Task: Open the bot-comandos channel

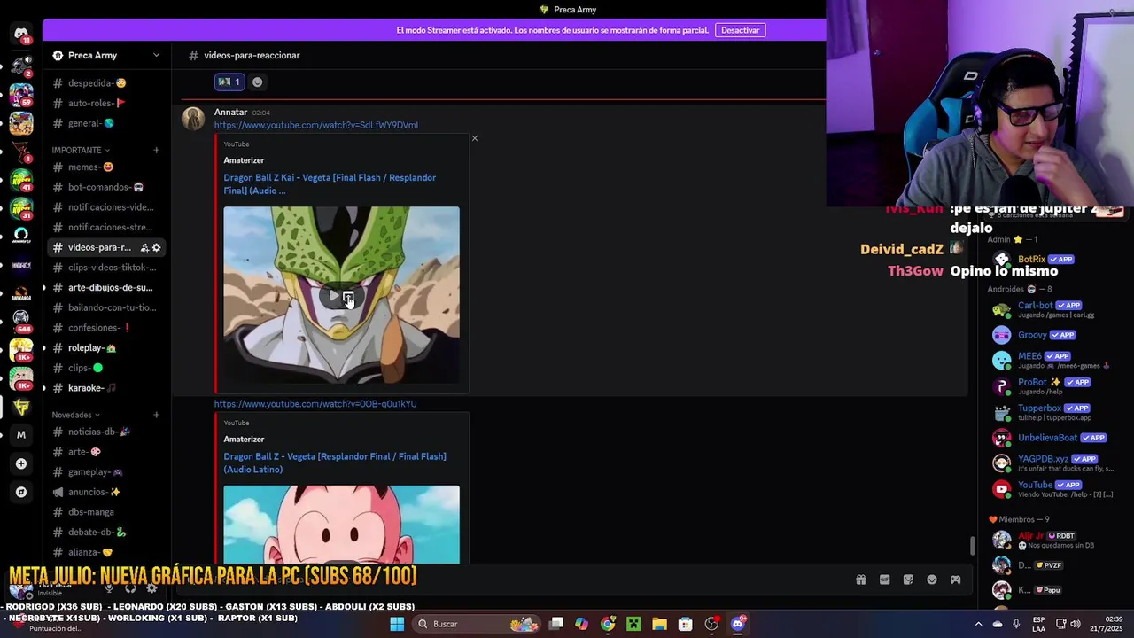Action: 106,187
